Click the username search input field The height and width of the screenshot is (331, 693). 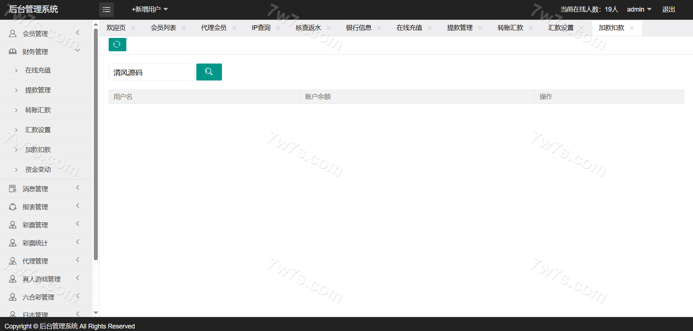152,72
